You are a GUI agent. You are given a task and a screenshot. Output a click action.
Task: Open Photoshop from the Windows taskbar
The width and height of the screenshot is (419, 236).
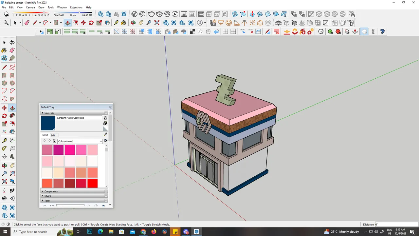pyautogui.click(x=90, y=232)
